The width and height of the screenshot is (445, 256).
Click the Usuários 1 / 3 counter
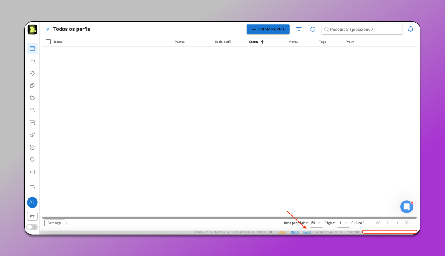pyautogui.click(x=244, y=232)
